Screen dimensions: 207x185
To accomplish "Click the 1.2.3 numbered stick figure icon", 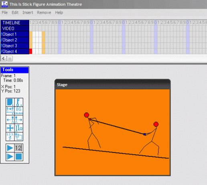I will pos(10,137).
